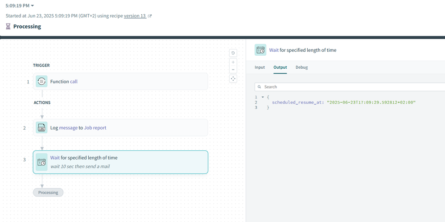The width and height of the screenshot is (445, 222).
Task: Click the reset view icon on canvas
Action: (233, 53)
